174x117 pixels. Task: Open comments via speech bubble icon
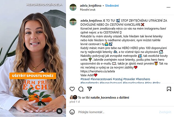click(x=81, y=89)
